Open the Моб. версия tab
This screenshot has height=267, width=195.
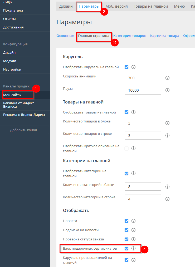(116, 6)
